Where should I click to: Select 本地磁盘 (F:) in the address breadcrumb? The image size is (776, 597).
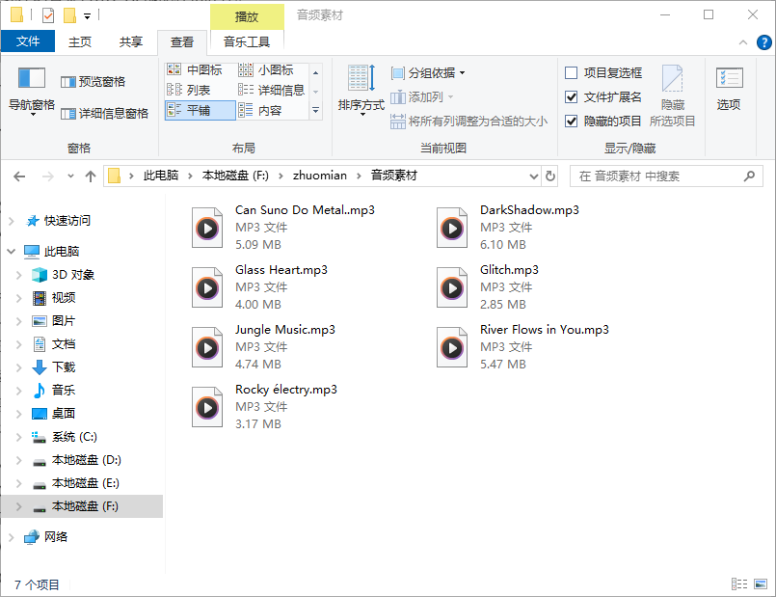tap(235, 176)
